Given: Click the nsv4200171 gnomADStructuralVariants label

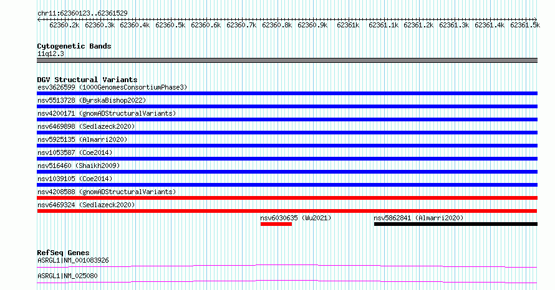Looking at the screenshot, I should 107,113.
